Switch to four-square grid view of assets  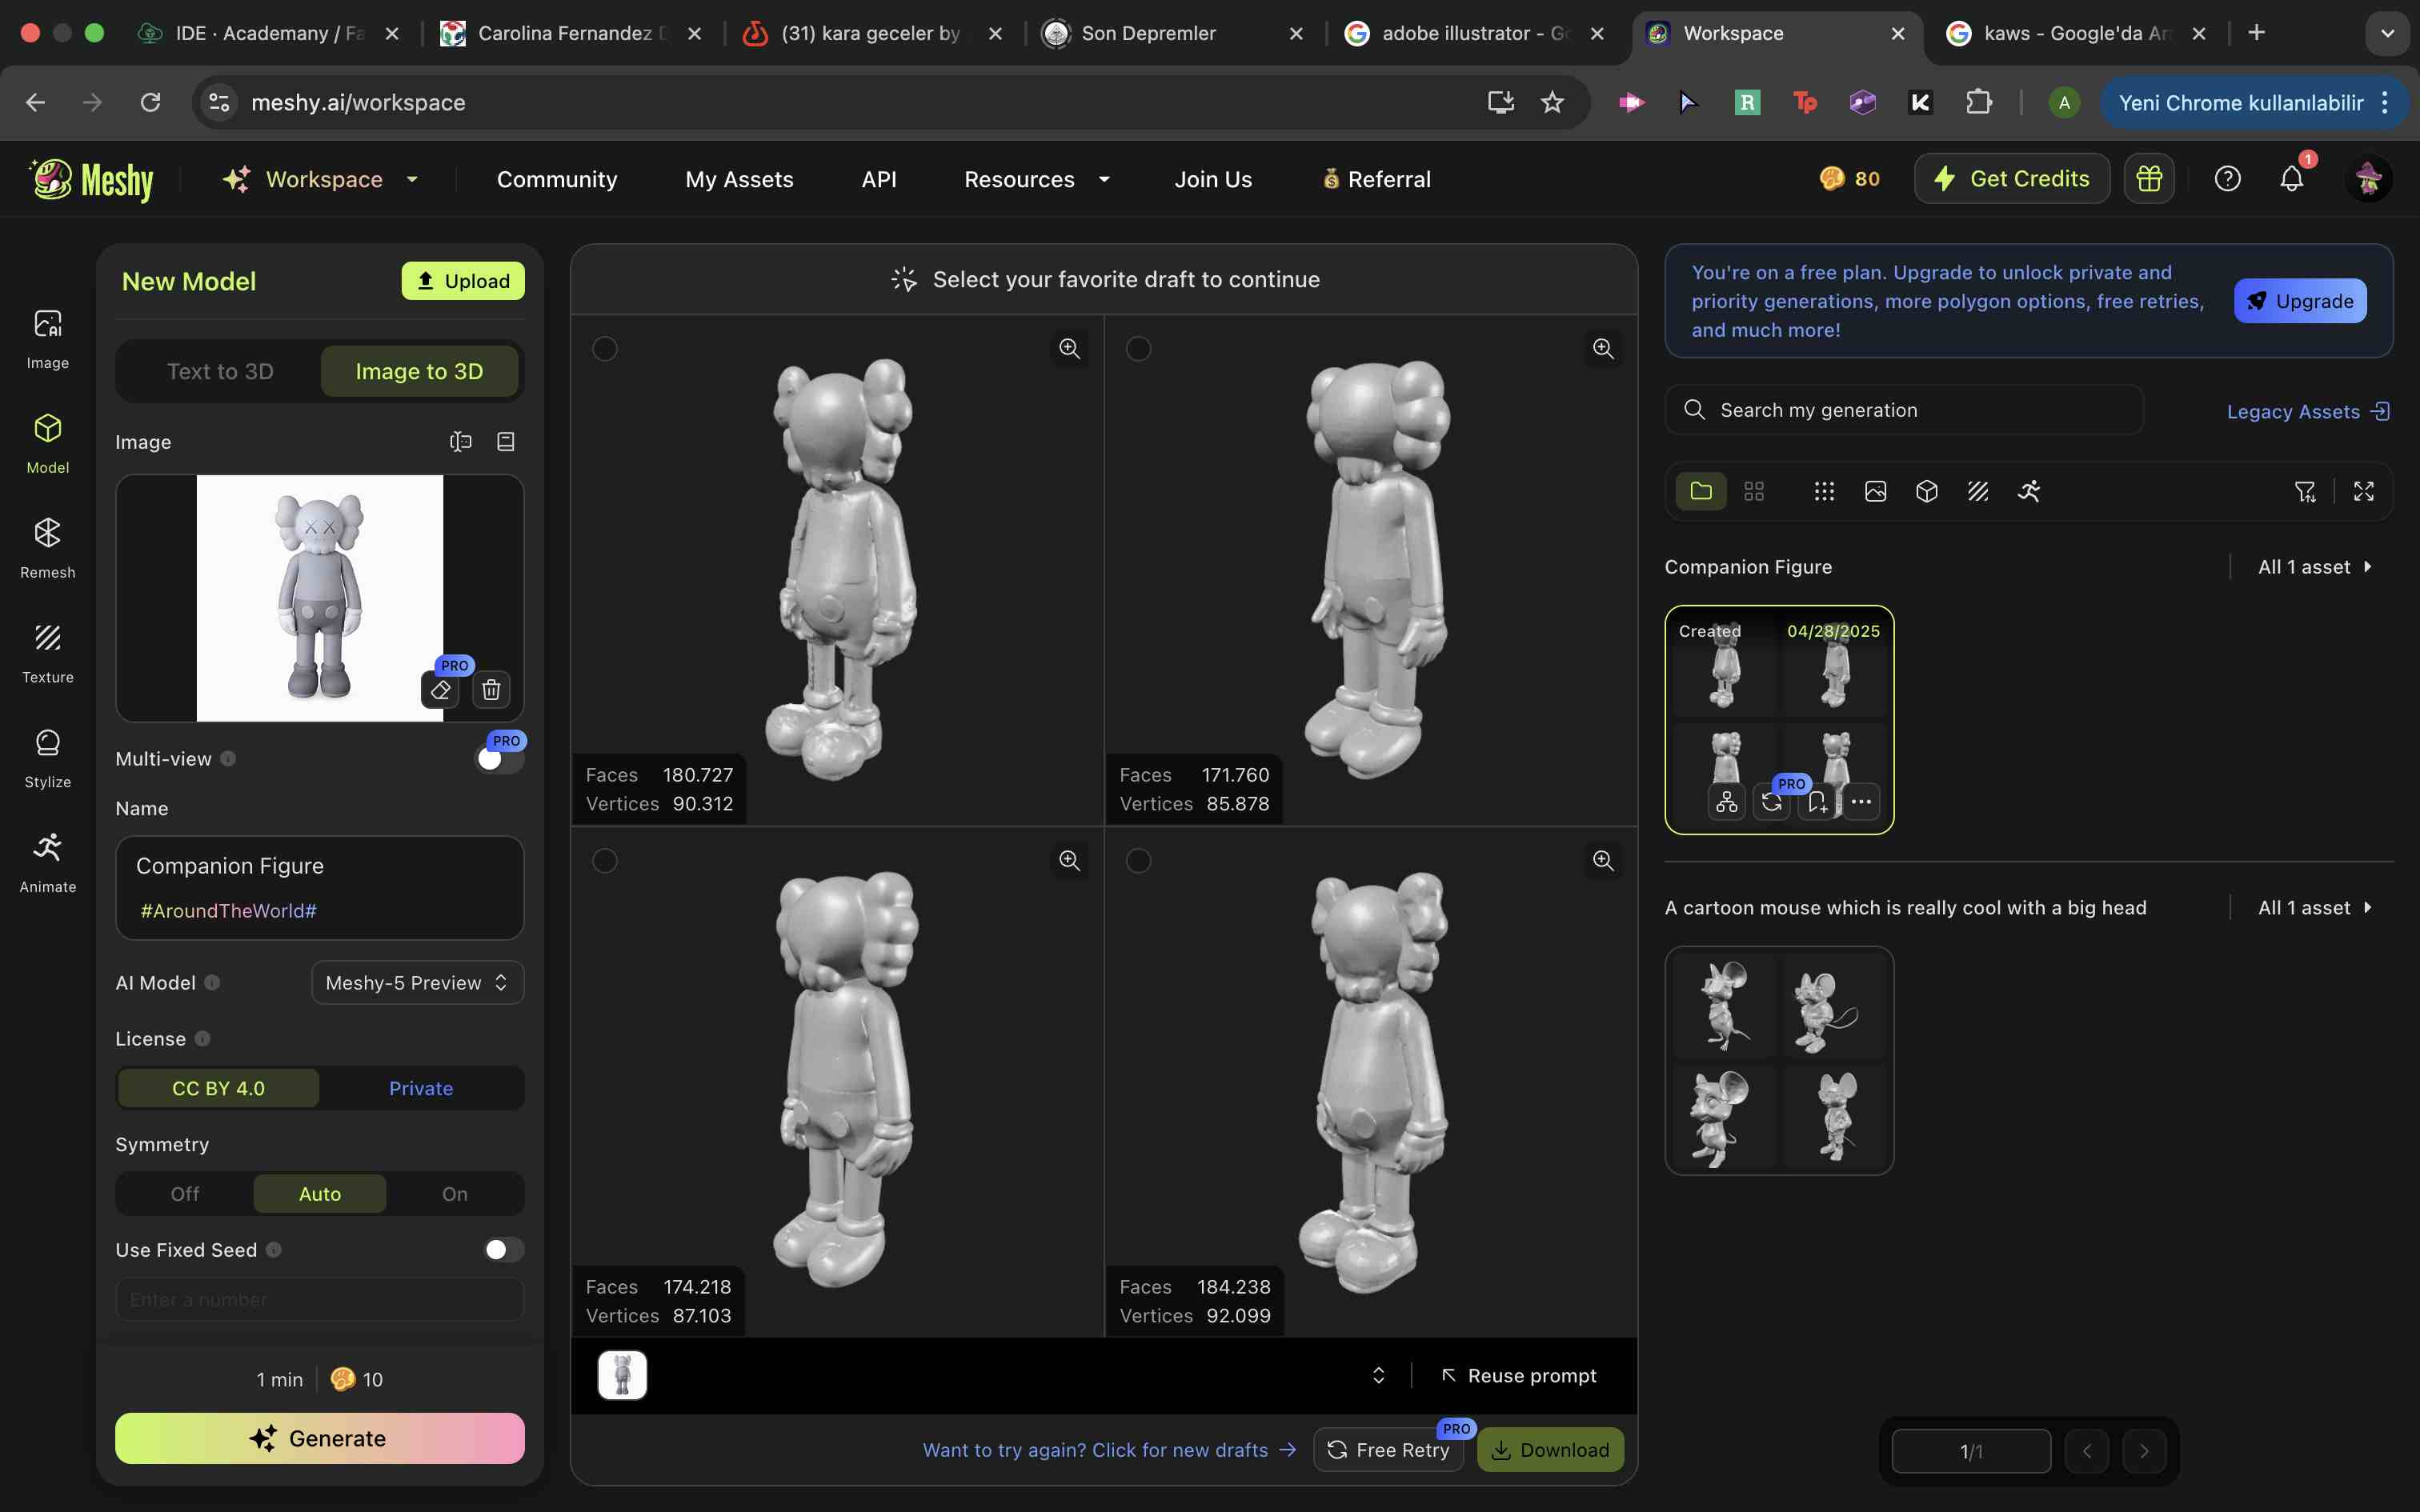pyautogui.click(x=1754, y=491)
